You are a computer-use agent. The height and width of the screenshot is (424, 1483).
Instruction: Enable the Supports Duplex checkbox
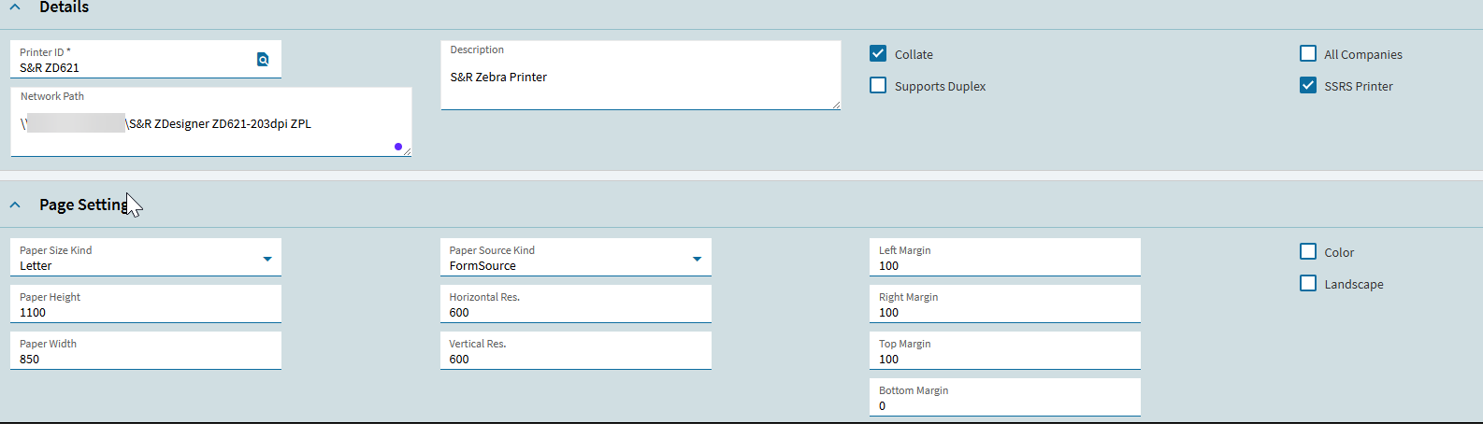click(878, 86)
